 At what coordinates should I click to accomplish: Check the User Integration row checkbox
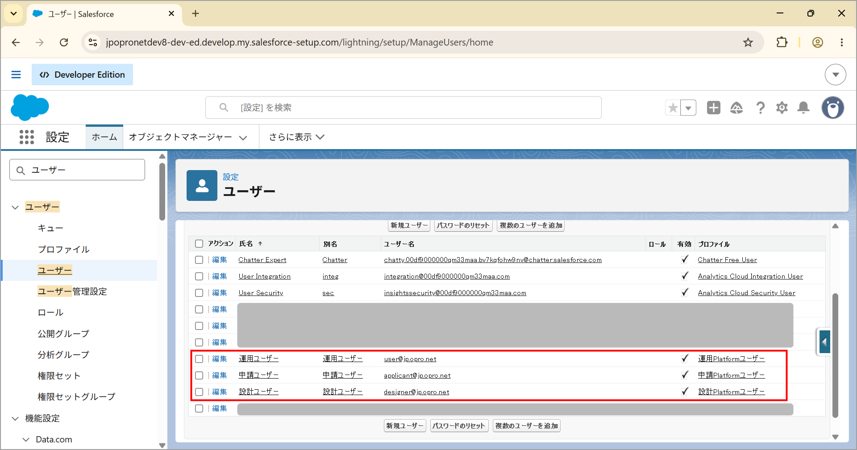(x=199, y=276)
